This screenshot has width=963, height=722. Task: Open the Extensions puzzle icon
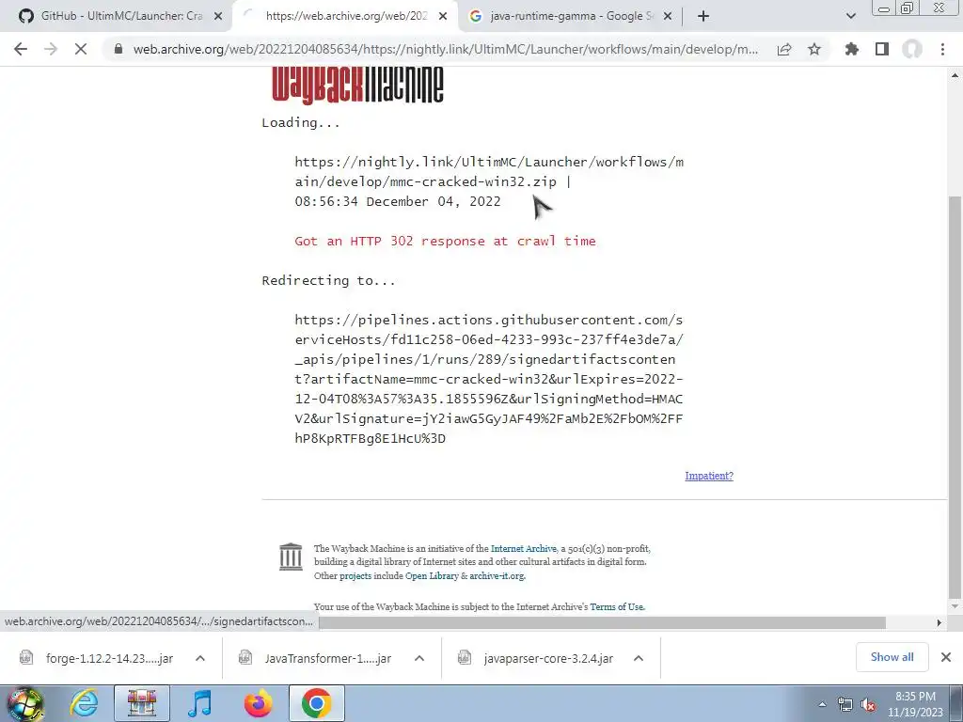pos(852,49)
